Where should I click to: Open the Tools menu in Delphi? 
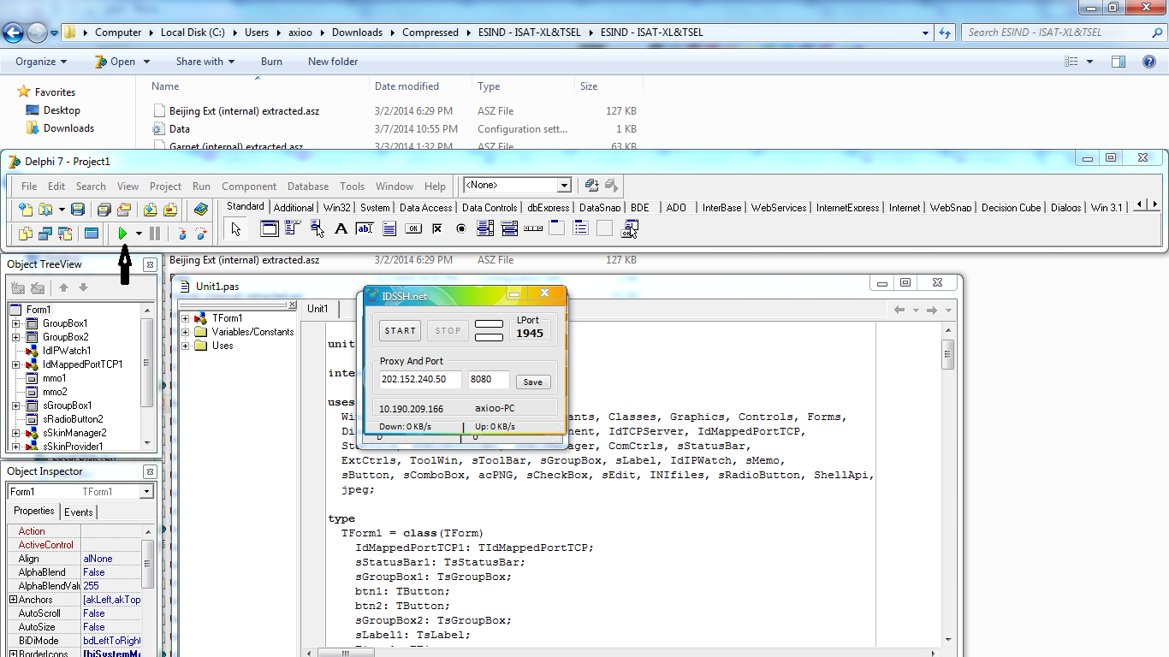point(352,186)
